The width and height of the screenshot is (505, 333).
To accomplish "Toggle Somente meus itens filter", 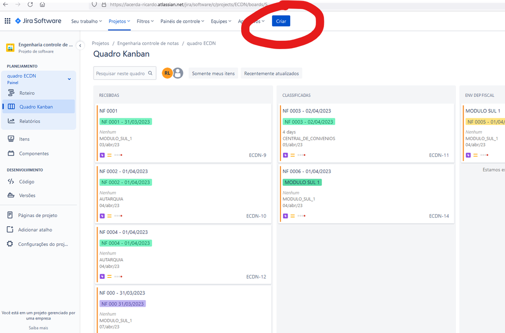I will coord(213,73).
